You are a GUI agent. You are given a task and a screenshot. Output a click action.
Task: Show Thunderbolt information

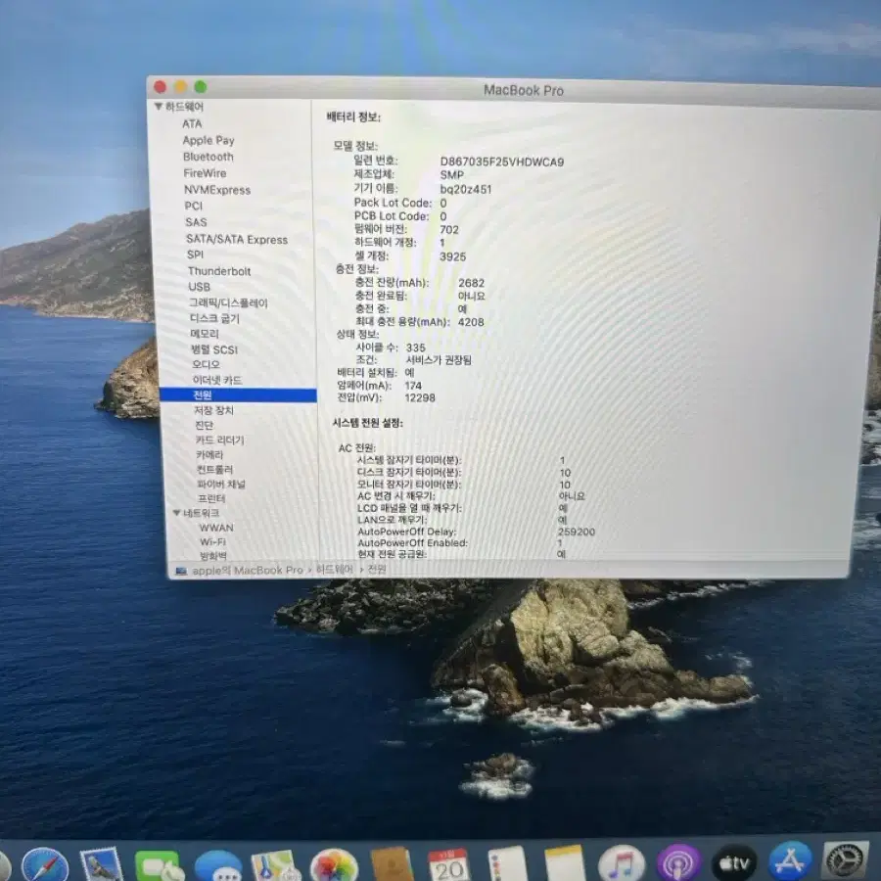(219, 271)
